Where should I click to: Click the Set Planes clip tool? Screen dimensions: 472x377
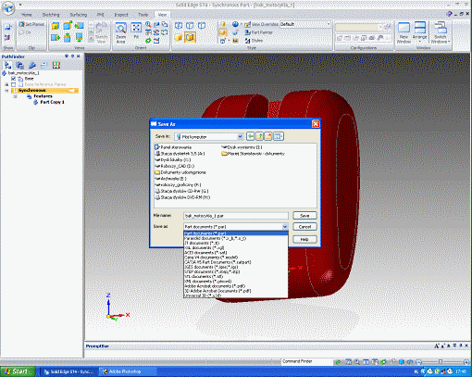(31, 24)
